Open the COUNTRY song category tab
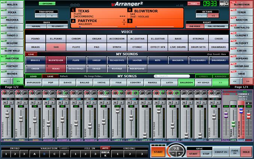This screenshot has height=159, width=254. (x=135, y=82)
